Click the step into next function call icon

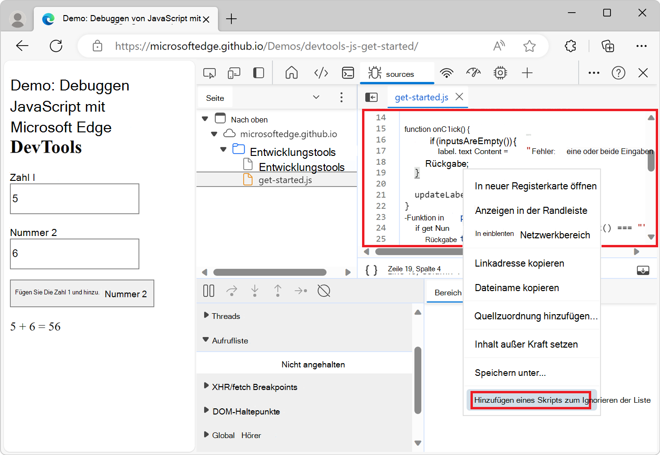pos(255,291)
